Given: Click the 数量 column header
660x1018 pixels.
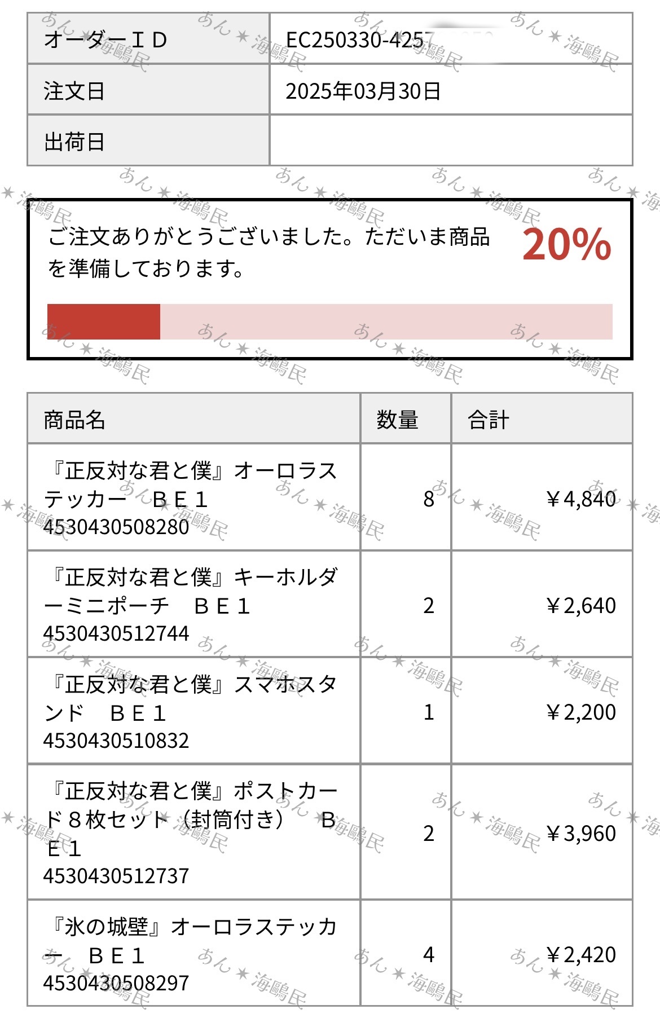Looking at the screenshot, I should pyautogui.click(x=397, y=420).
